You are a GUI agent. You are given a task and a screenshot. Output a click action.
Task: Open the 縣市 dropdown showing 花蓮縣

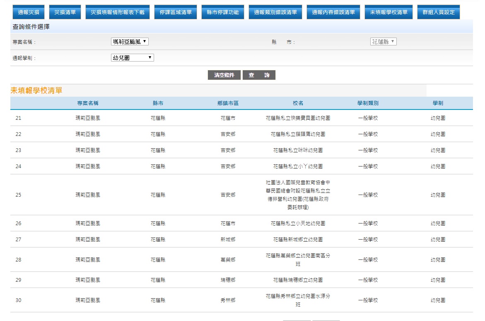(x=383, y=42)
